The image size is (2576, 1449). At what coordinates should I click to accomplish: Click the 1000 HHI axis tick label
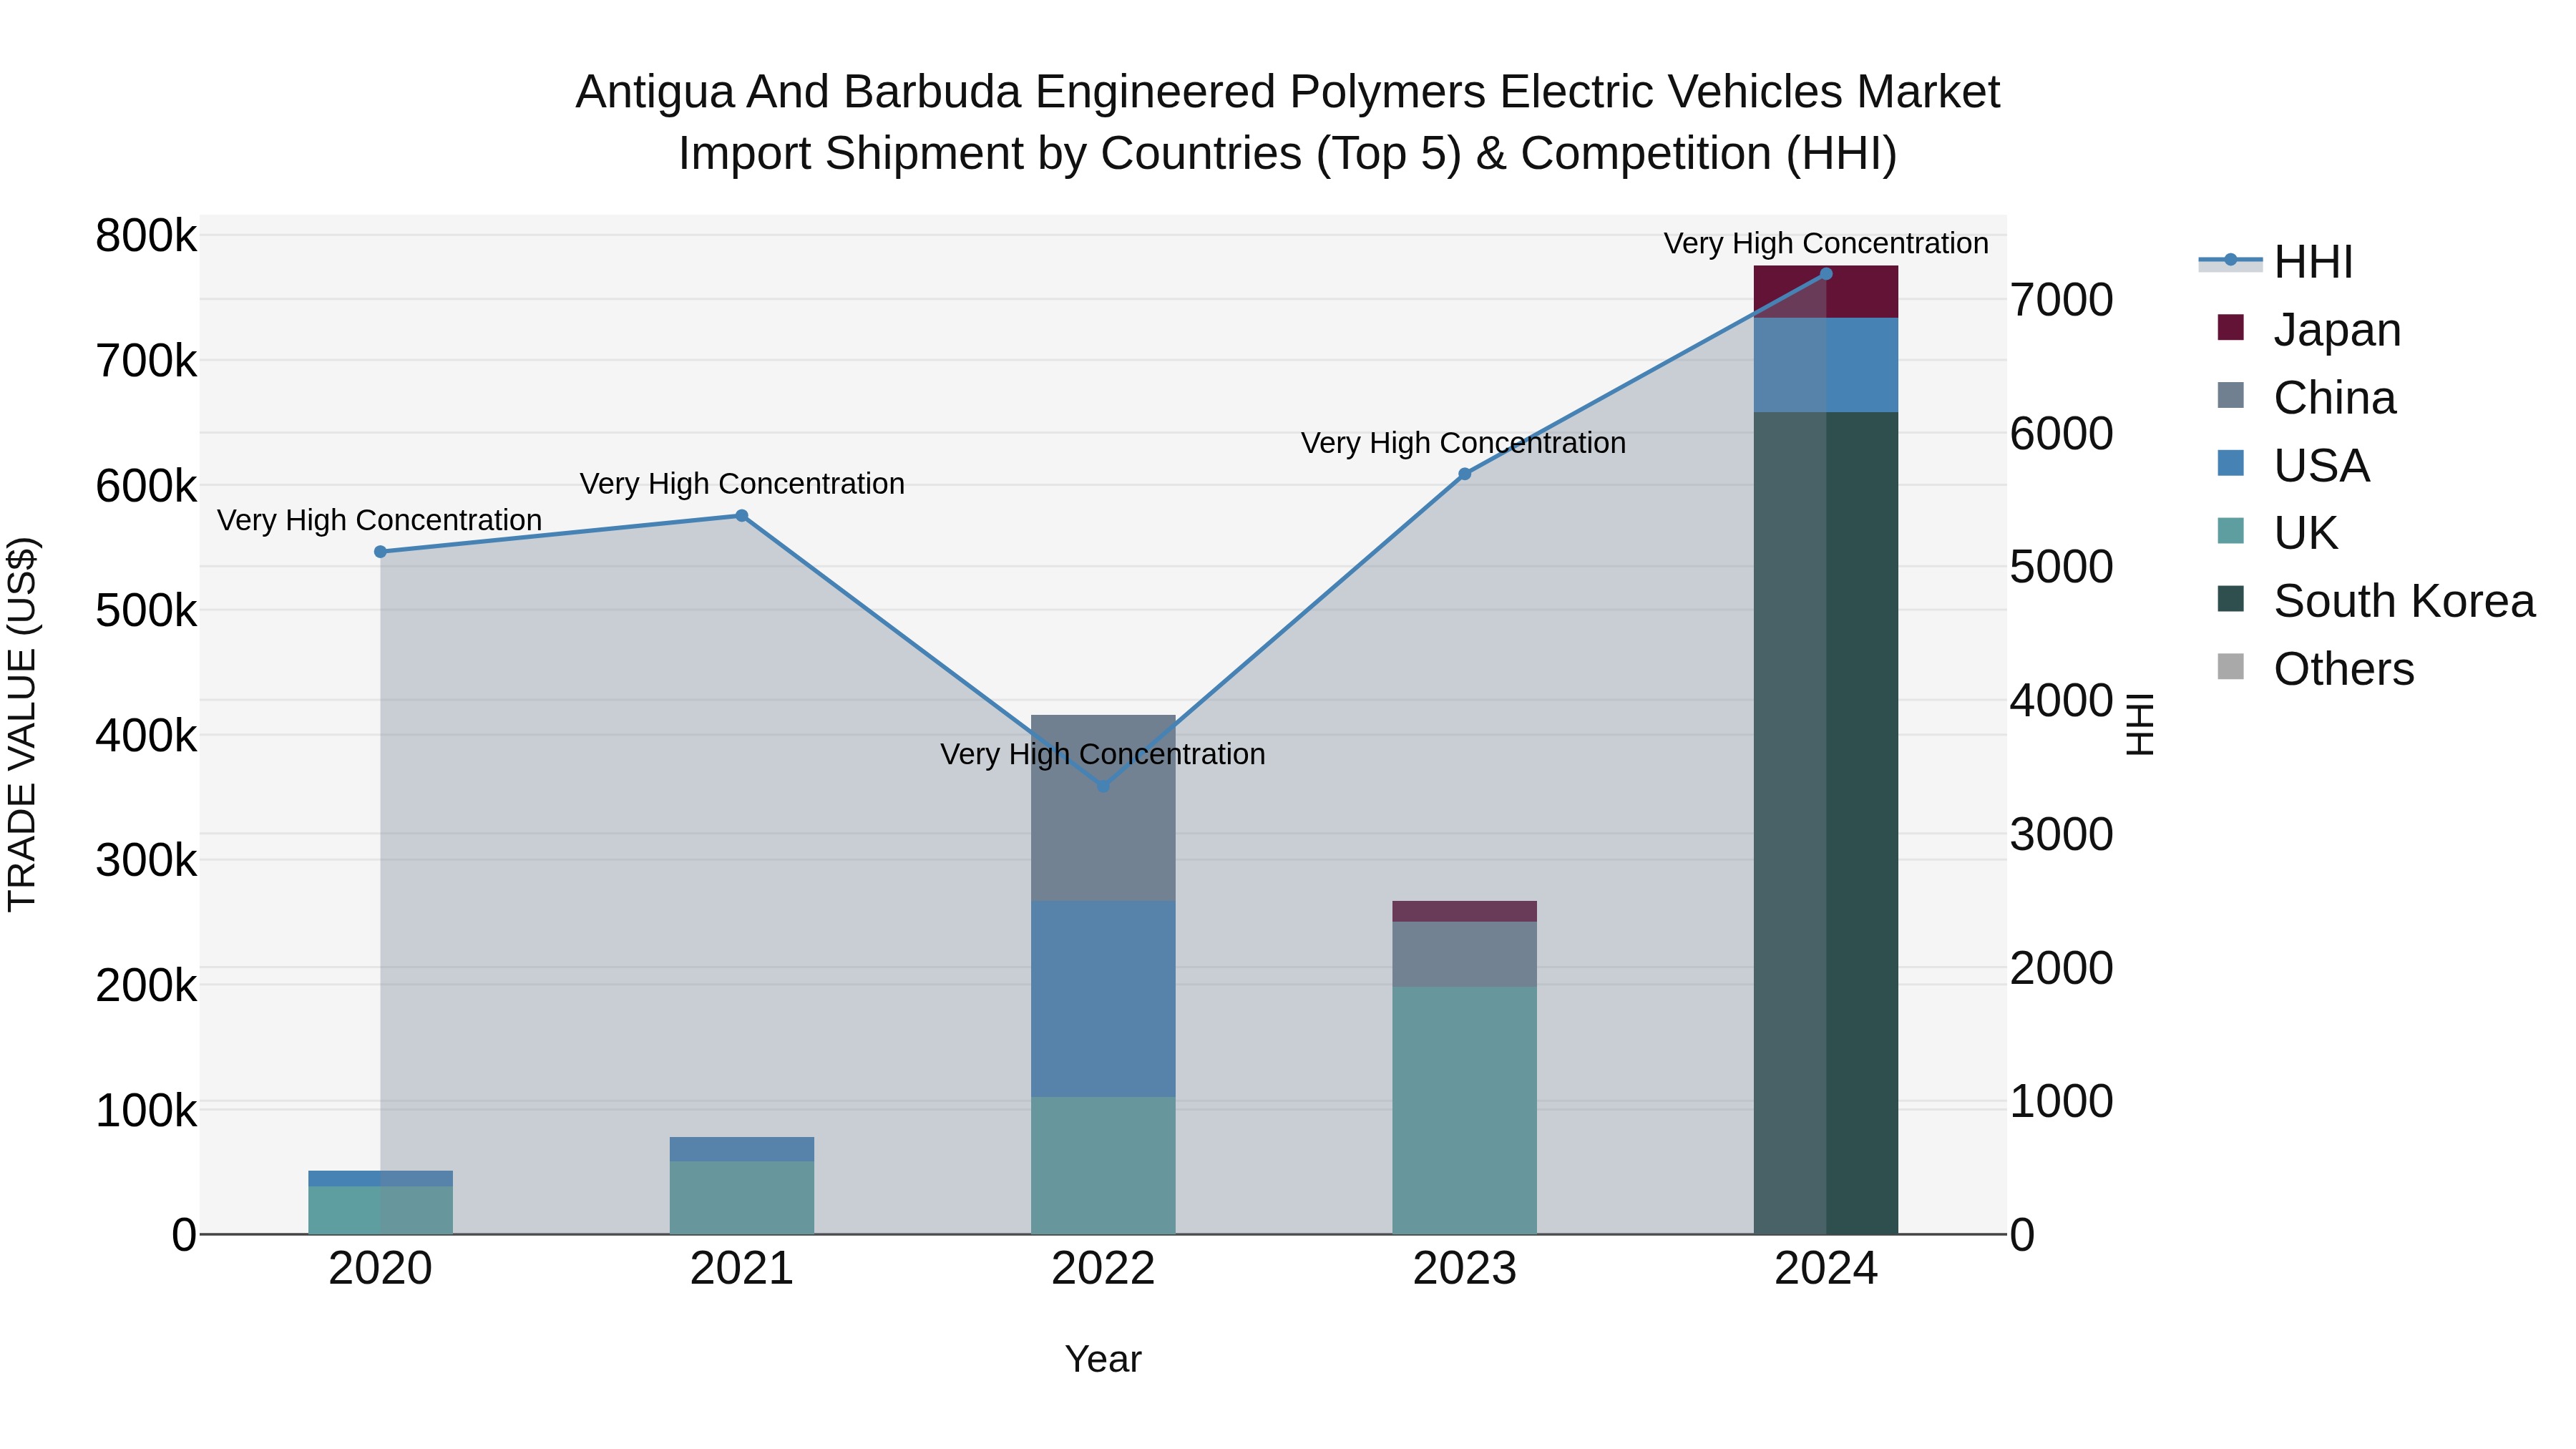(x=2062, y=1102)
